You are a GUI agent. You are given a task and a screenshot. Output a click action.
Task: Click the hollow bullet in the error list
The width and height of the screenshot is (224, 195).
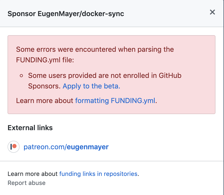21,76
